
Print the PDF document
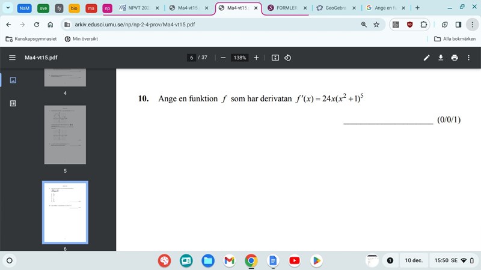coord(455,58)
